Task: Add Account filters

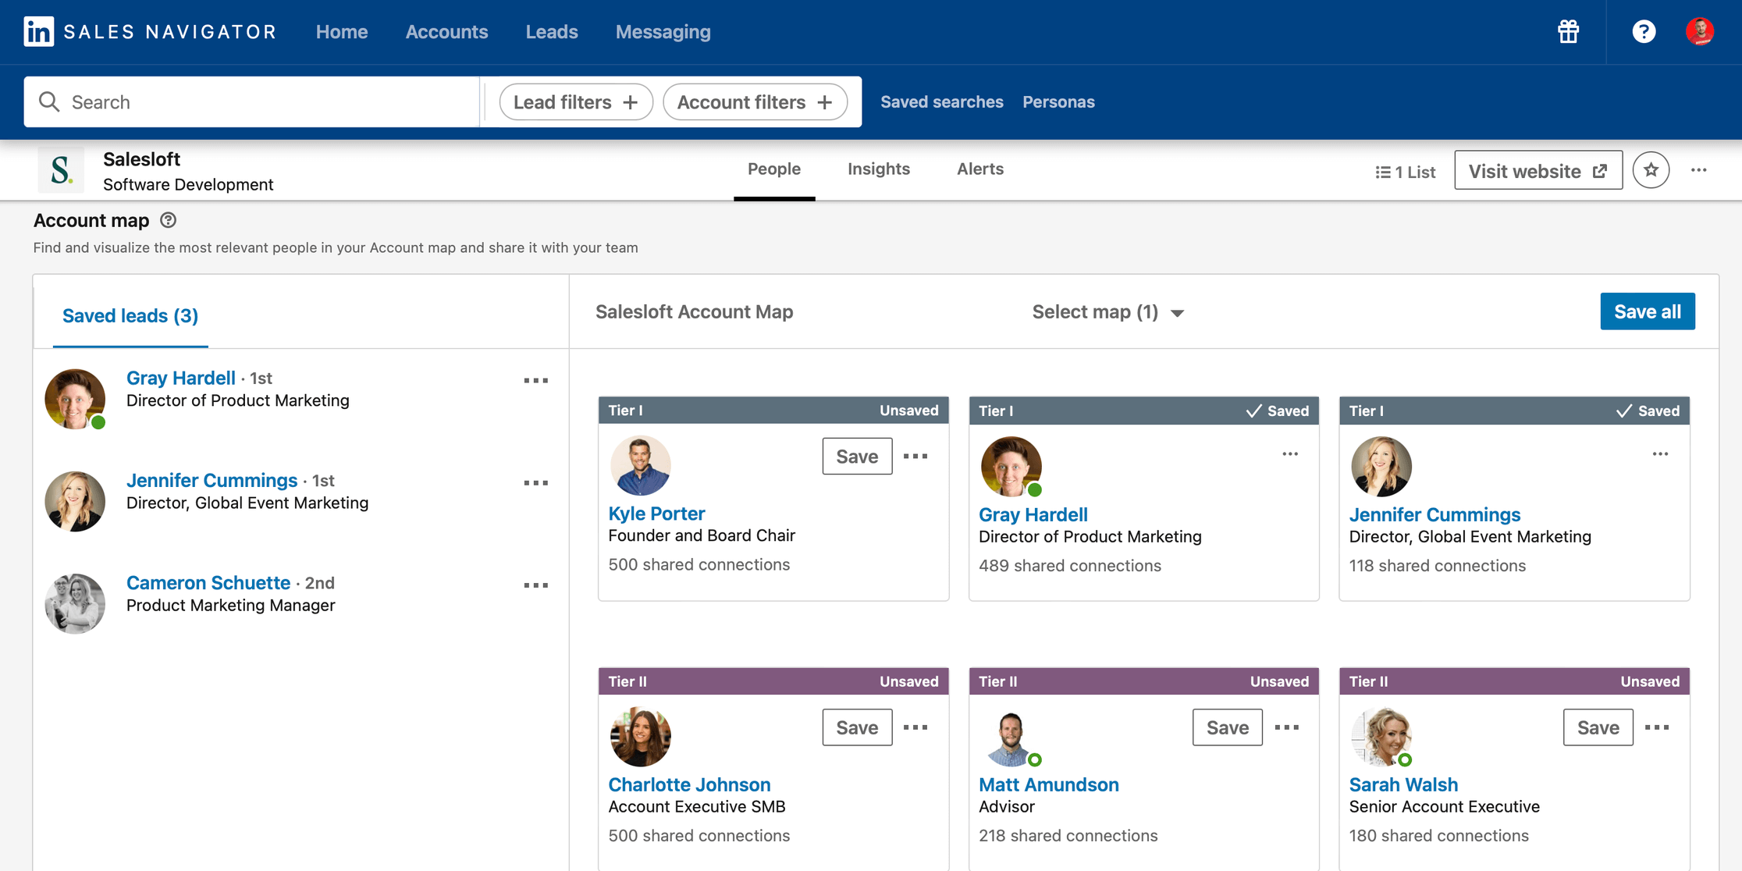Action: pyautogui.click(x=755, y=101)
